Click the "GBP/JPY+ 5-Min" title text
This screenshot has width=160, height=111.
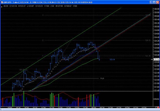[x=10, y=2]
